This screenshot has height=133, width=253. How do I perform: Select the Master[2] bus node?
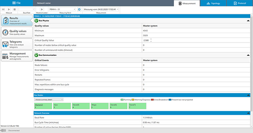tap(43, 106)
